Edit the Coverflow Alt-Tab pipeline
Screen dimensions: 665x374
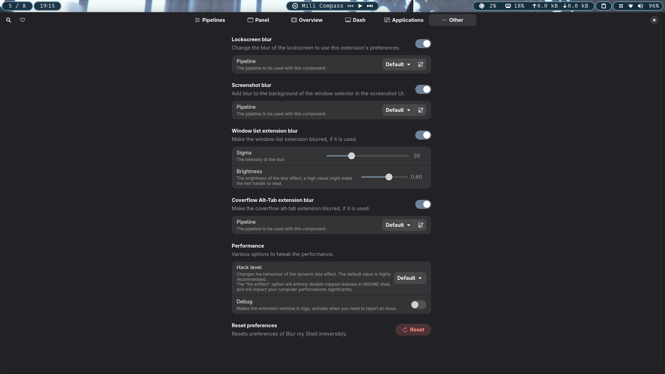420,225
